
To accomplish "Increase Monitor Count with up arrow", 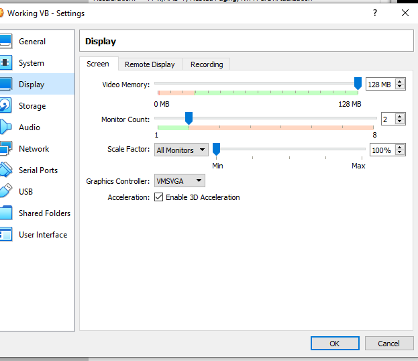I will click(400, 116).
